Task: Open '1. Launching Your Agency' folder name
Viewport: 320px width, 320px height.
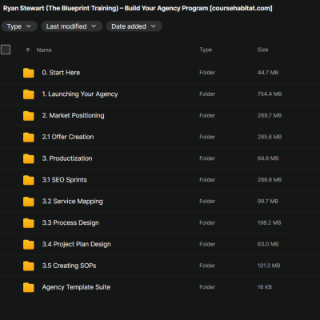Action: 80,94
